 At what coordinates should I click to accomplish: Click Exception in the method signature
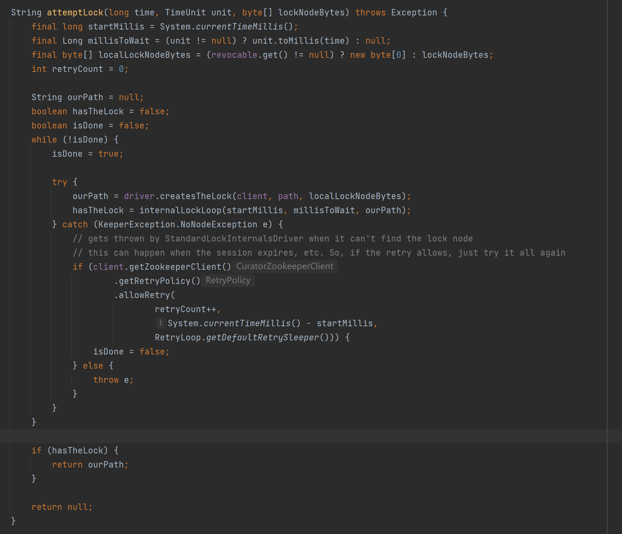click(414, 13)
